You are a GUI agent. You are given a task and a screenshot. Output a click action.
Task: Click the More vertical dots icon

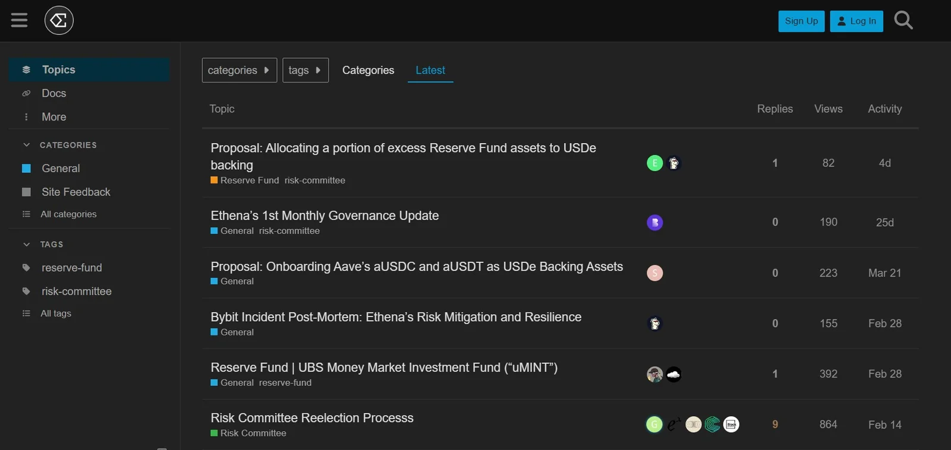coord(26,117)
